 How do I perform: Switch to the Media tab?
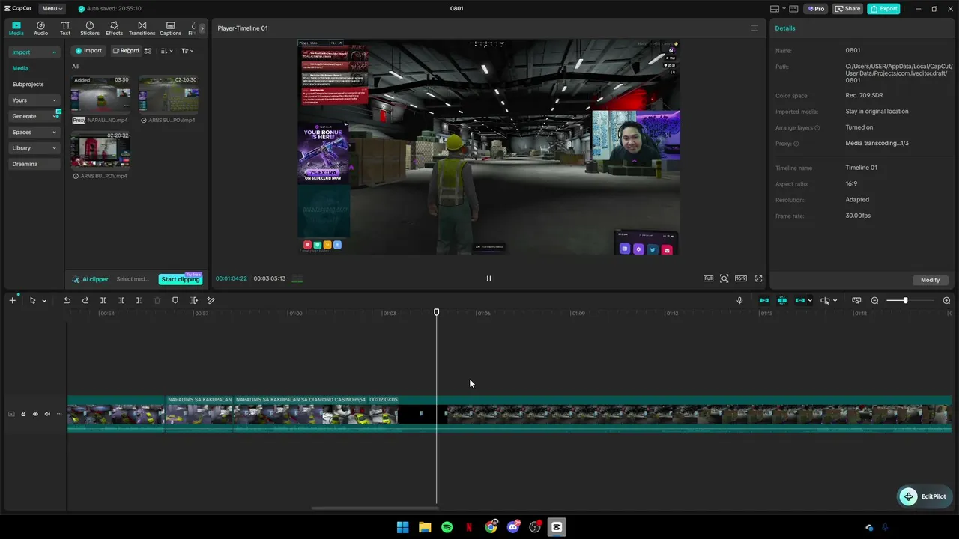16,28
